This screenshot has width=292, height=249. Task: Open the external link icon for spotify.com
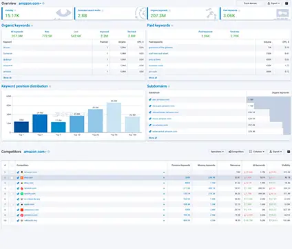[18, 194]
